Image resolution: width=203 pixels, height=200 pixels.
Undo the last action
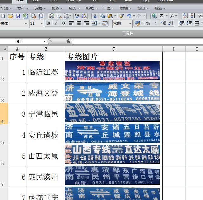tap(129, 16)
